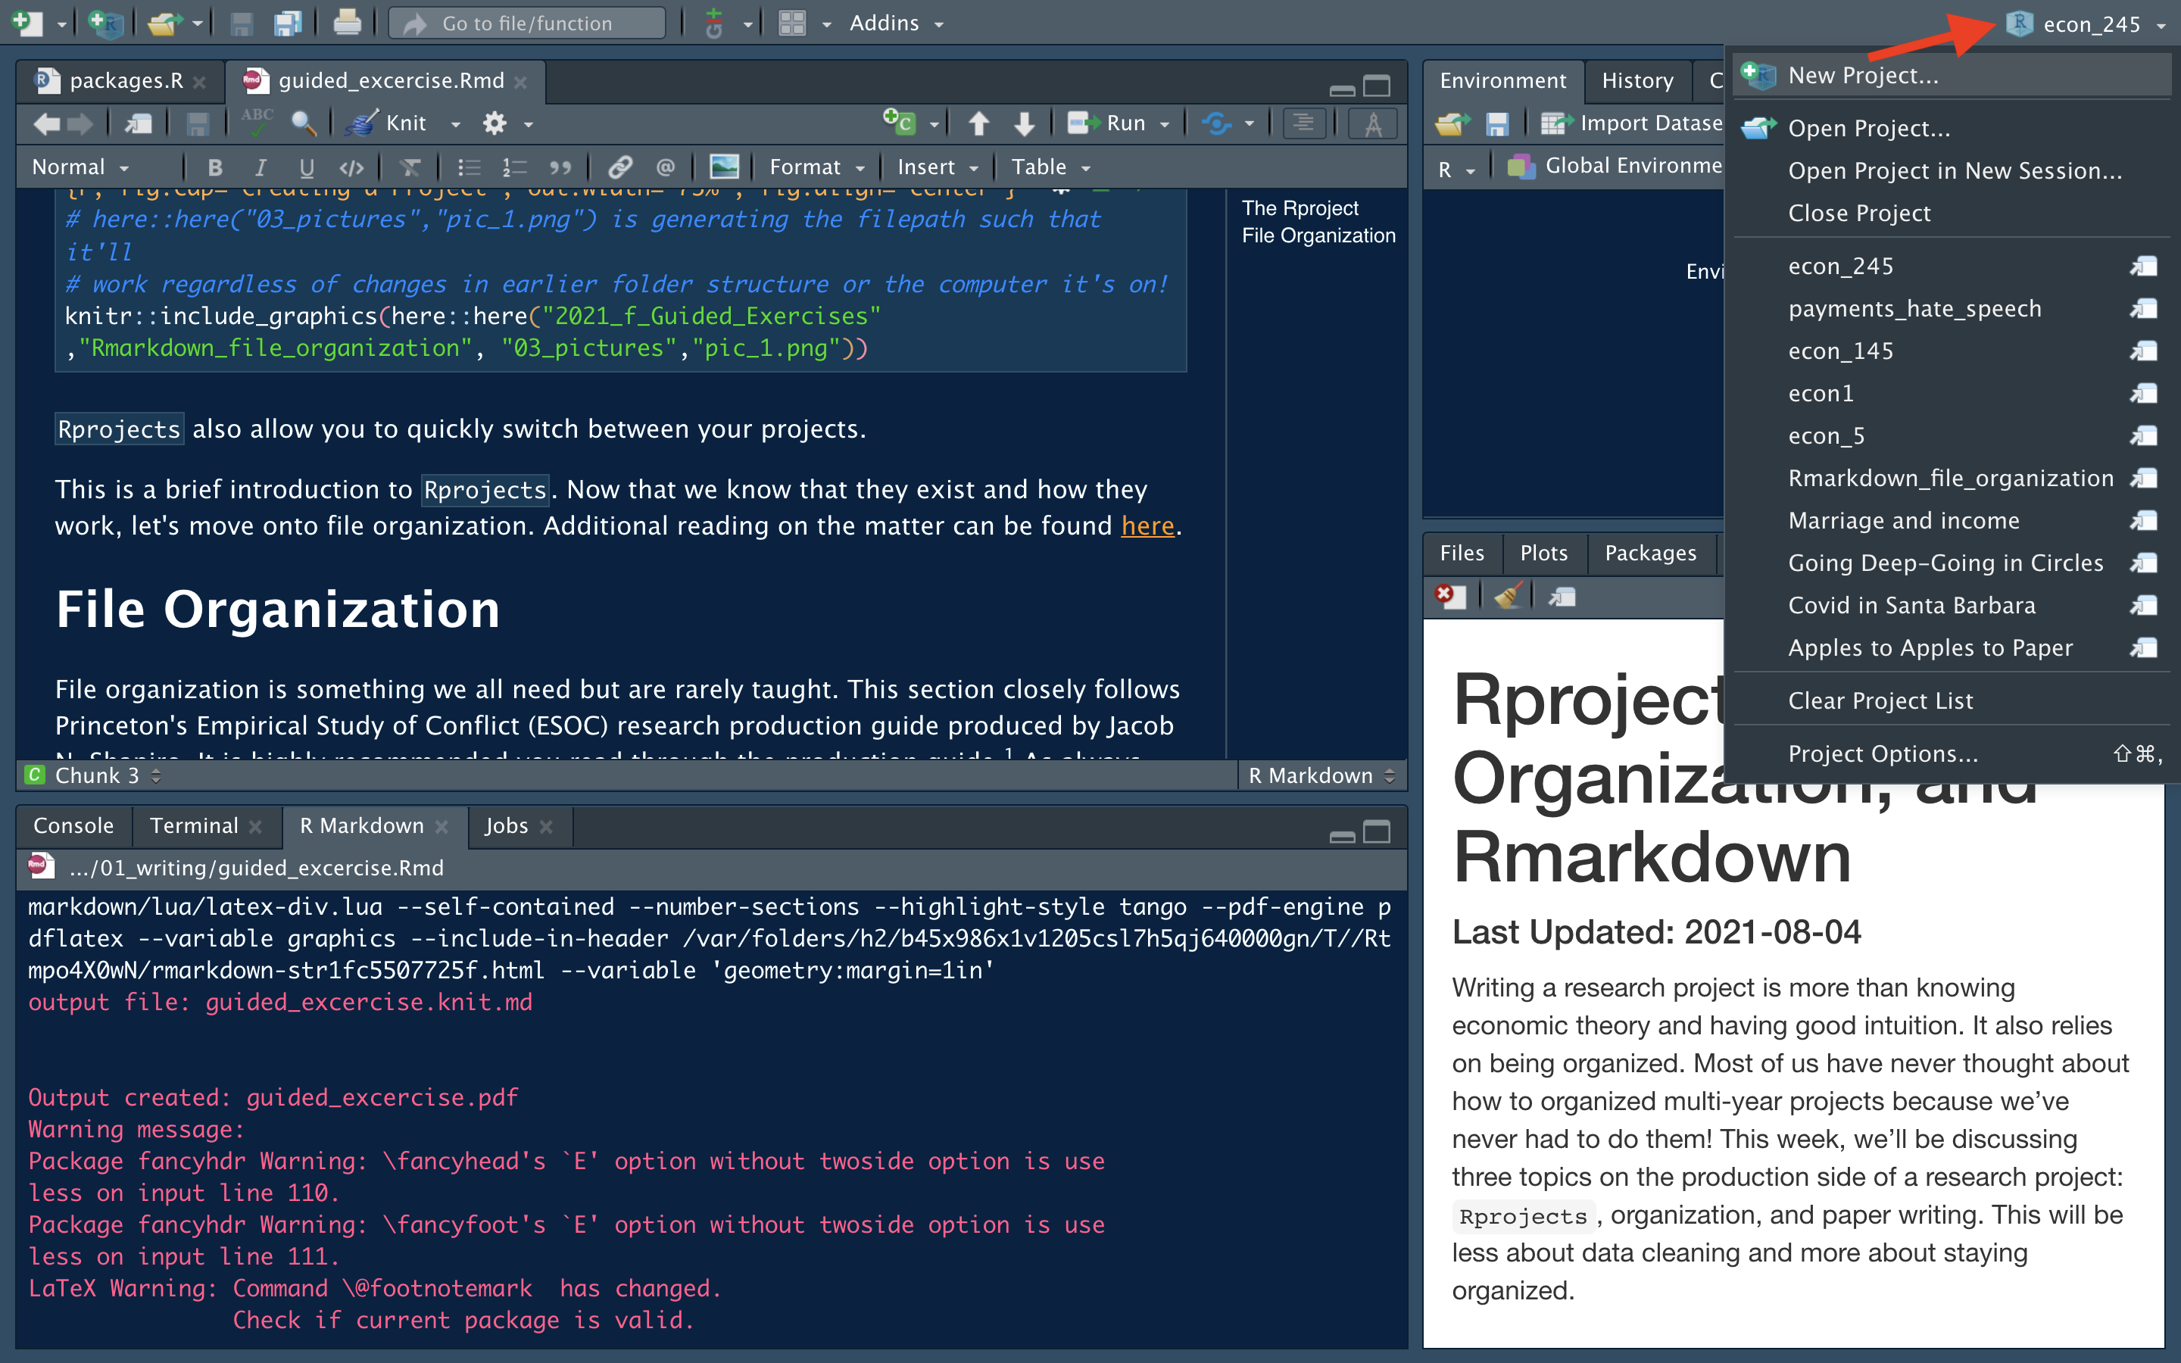Screen dimensions: 2181x1363
Task: Go to previous section with up arrow
Action: (978, 123)
